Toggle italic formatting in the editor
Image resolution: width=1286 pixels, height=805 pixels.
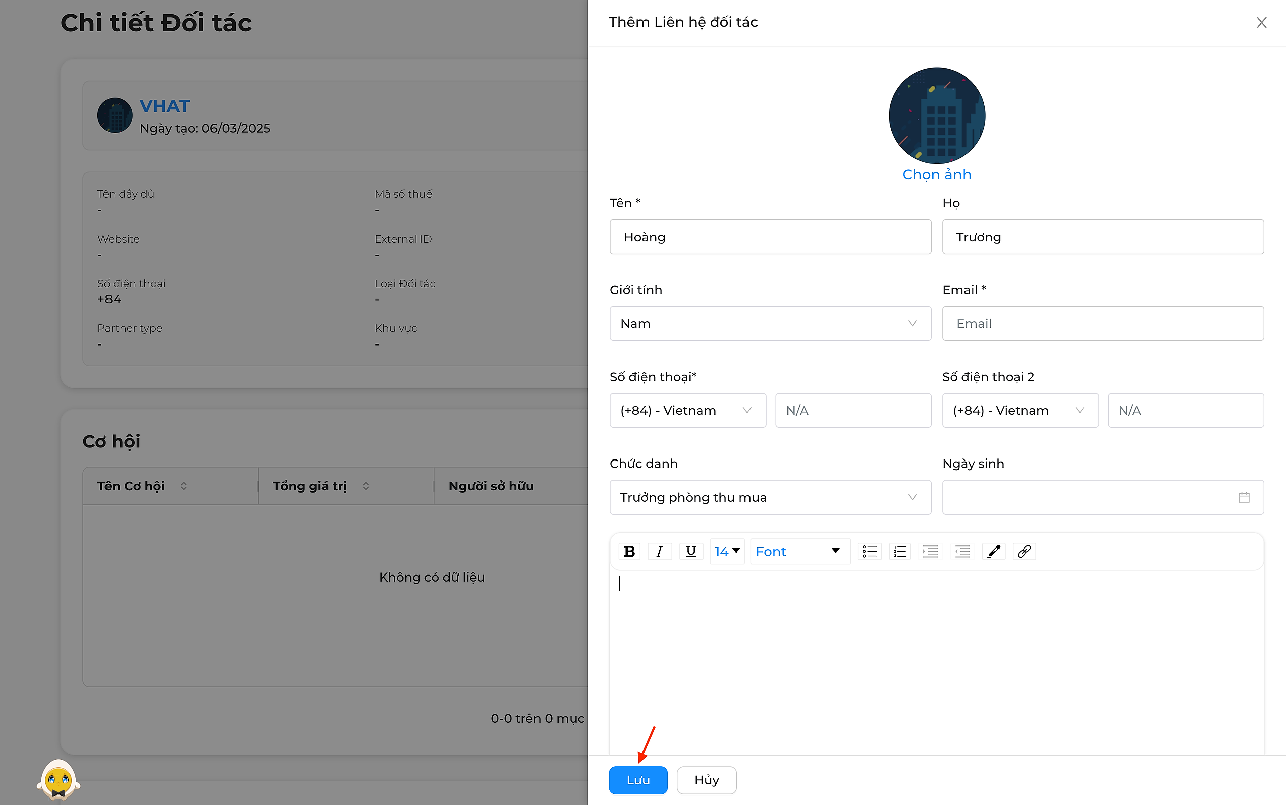pos(659,551)
